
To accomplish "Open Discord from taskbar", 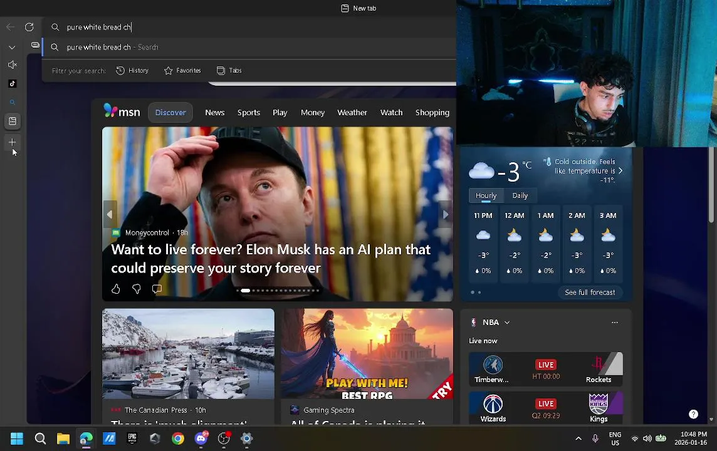I will click(x=201, y=438).
